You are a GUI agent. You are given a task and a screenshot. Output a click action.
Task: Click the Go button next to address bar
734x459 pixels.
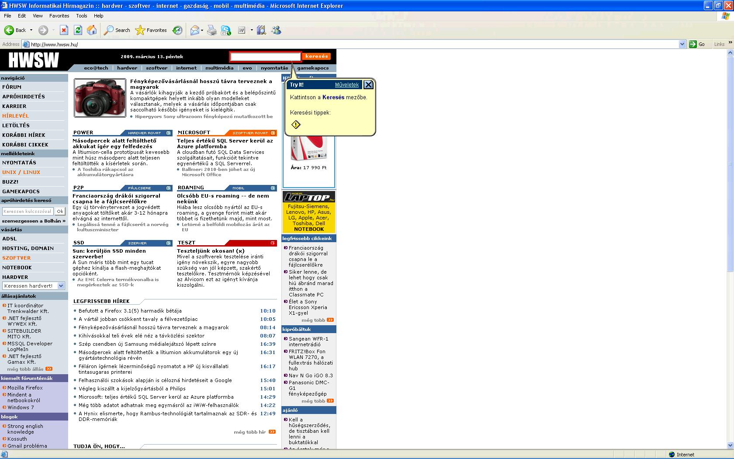click(698, 44)
